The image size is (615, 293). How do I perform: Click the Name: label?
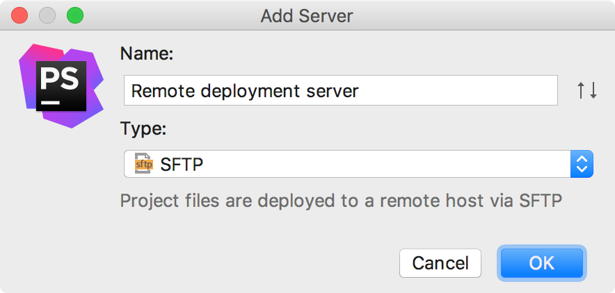[147, 53]
